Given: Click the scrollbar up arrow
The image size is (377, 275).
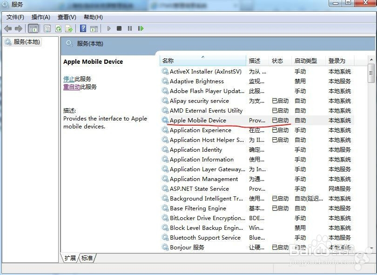Looking at the screenshot, I should pos(371,59).
